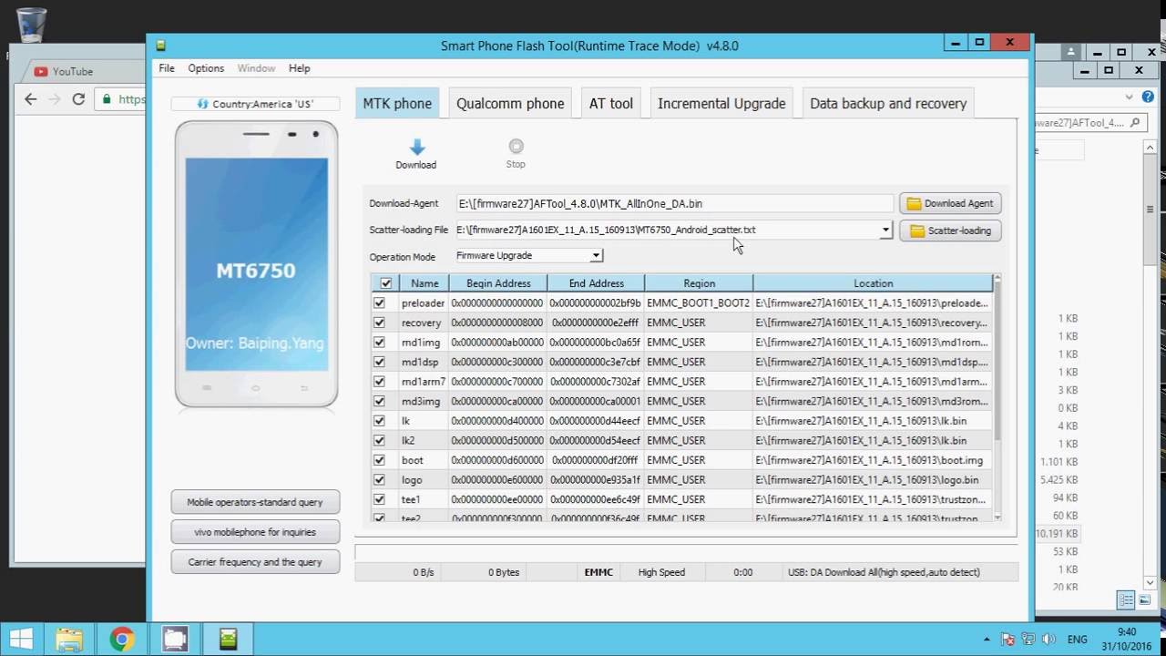The width and height of the screenshot is (1166, 656).
Task: Toggle the select-all header checkbox
Action: pyautogui.click(x=386, y=283)
